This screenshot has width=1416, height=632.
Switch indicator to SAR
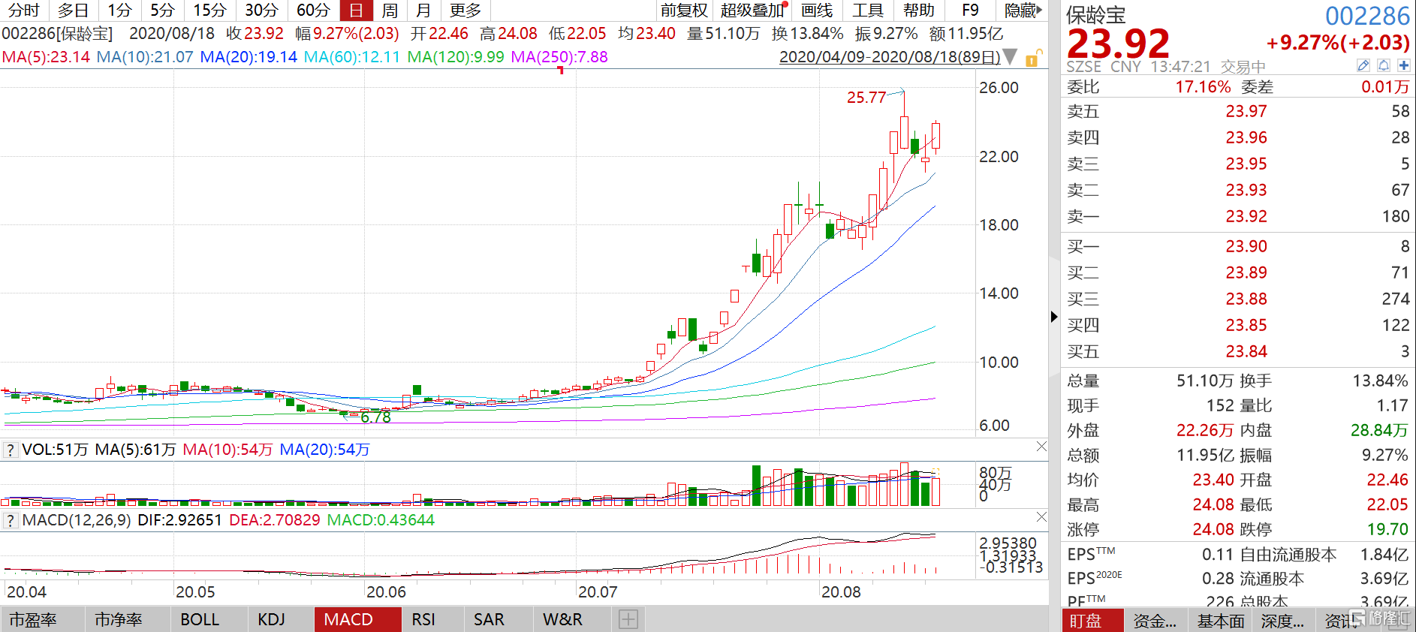click(x=489, y=619)
